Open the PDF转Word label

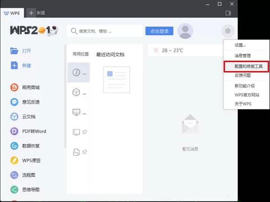[x=34, y=131]
